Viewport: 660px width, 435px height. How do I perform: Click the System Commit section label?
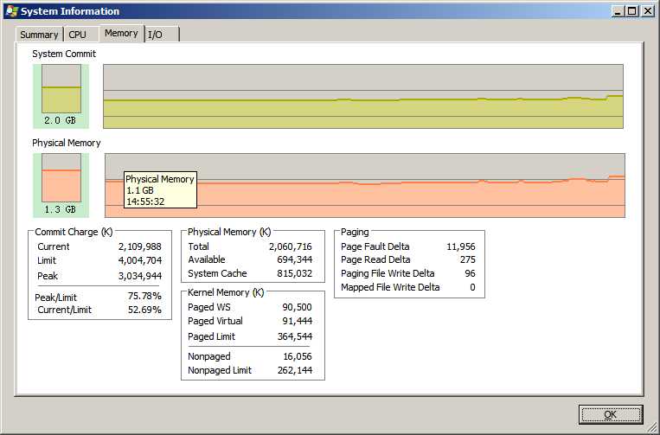point(64,54)
